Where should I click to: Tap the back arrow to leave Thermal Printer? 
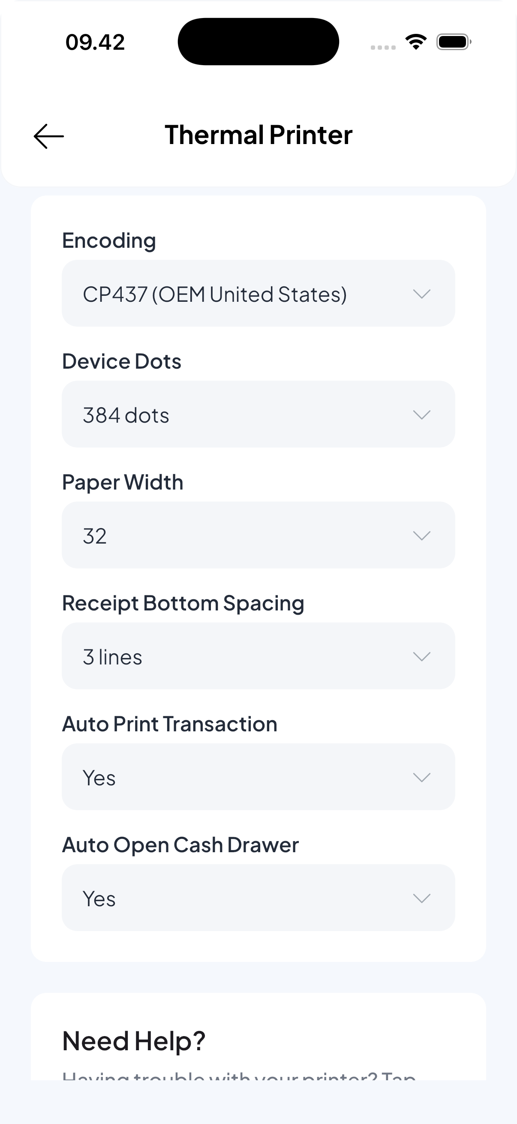pos(49,136)
